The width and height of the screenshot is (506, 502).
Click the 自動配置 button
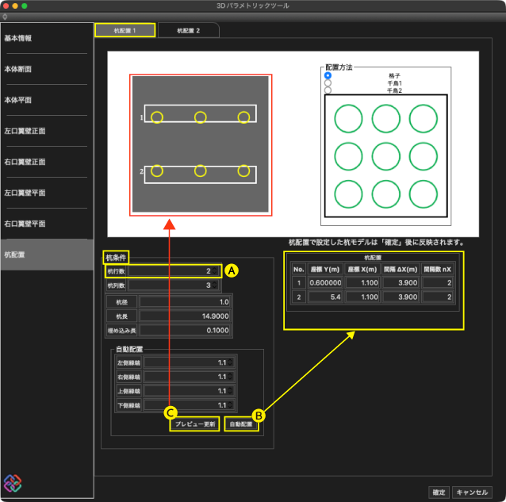click(241, 424)
